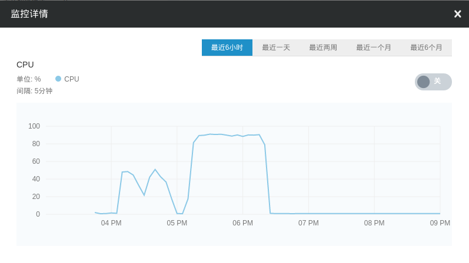469x263 pixels.
Task: Click the blue CPU legend dot
Action: [58, 79]
